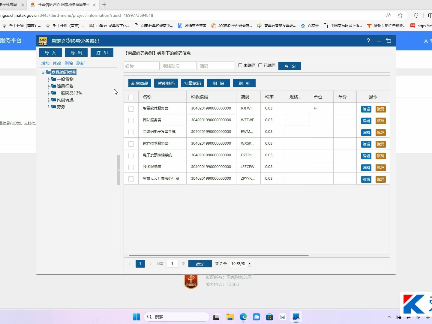The height and width of the screenshot is (324, 432).
Task: Click the 打印 button
Action: [x=102, y=52]
